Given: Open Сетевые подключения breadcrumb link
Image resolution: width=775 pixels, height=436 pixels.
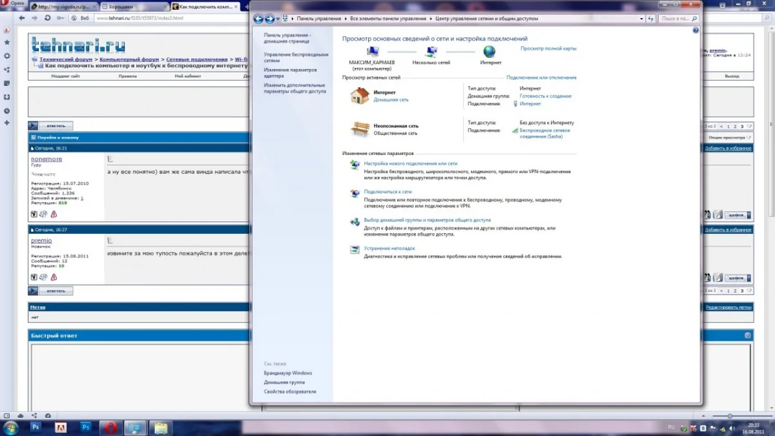Looking at the screenshot, I should click(197, 59).
